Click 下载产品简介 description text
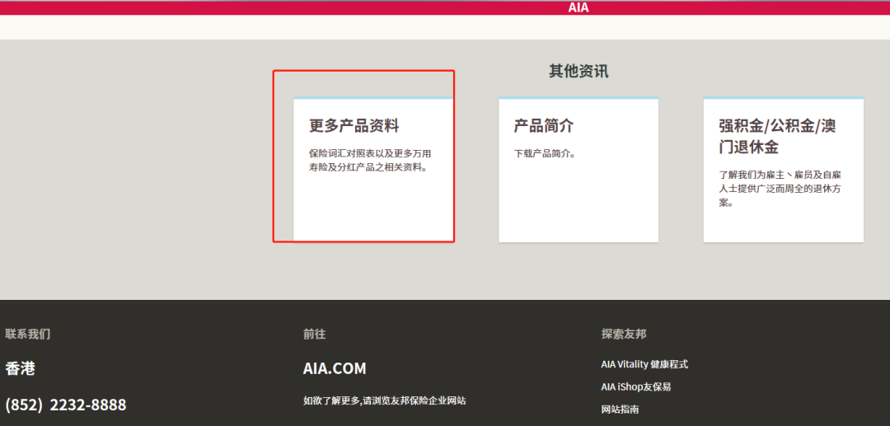Image resolution: width=890 pixels, height=426 pixels. tap(545, 154)
